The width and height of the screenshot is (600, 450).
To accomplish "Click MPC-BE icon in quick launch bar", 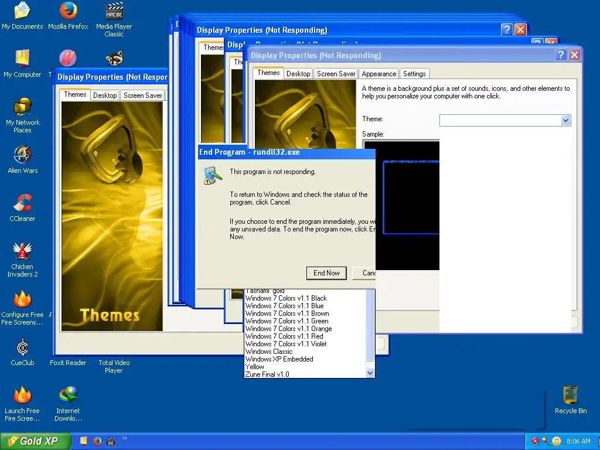I will pos(111,441).
